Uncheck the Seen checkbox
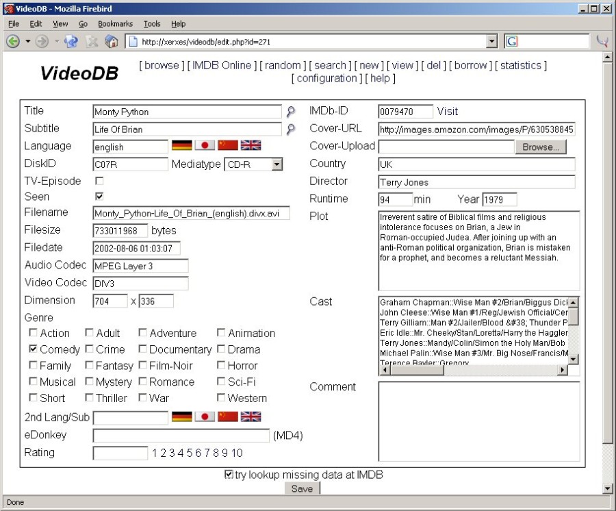616x511 pixels. [x=99, y=196]
